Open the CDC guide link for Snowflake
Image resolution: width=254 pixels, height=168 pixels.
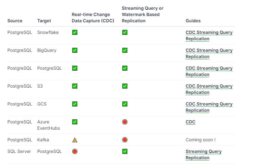[190, 32]
